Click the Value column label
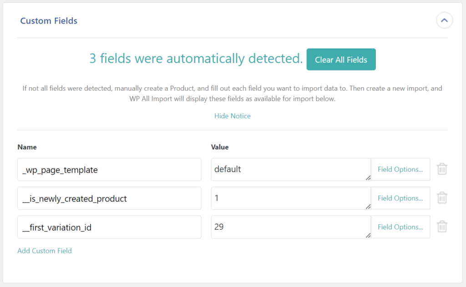 220,147
